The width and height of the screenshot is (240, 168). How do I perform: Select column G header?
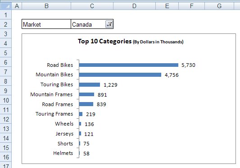click(219, 6)
